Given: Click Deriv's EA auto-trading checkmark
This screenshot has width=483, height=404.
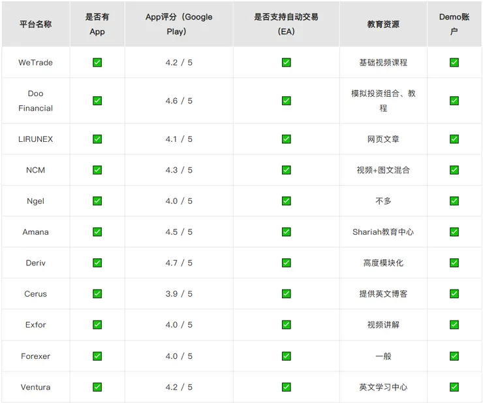Looking at the screenshot, I should (287, 263).
